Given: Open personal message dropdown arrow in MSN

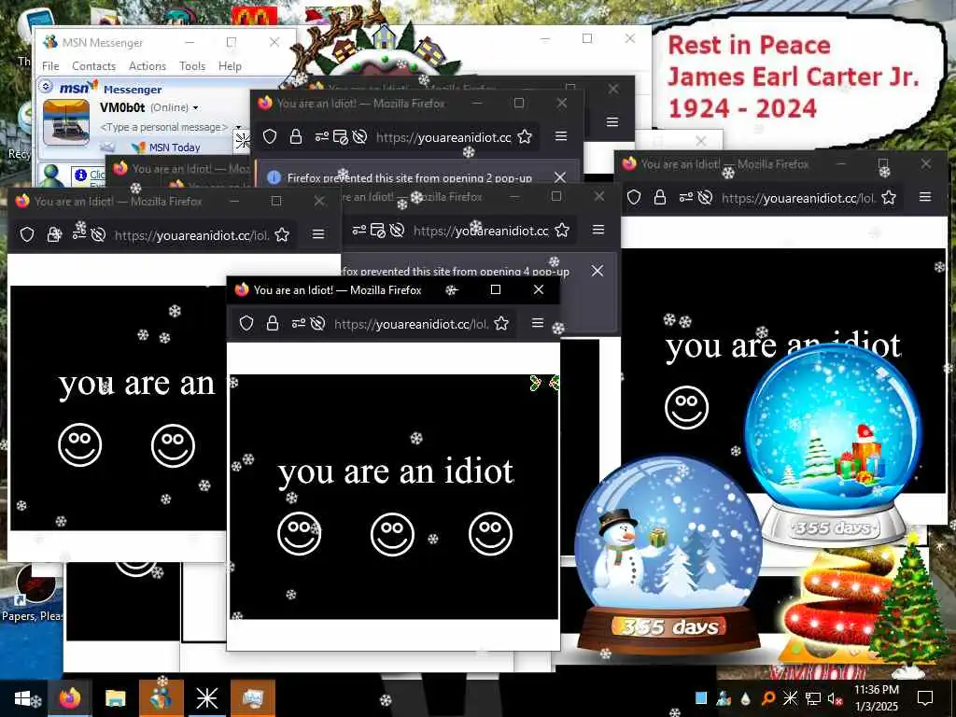Looking at the screenshot, I should pos(238,127).
